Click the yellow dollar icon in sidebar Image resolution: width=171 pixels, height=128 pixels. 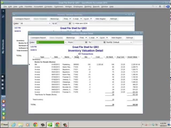coord(3,118)
